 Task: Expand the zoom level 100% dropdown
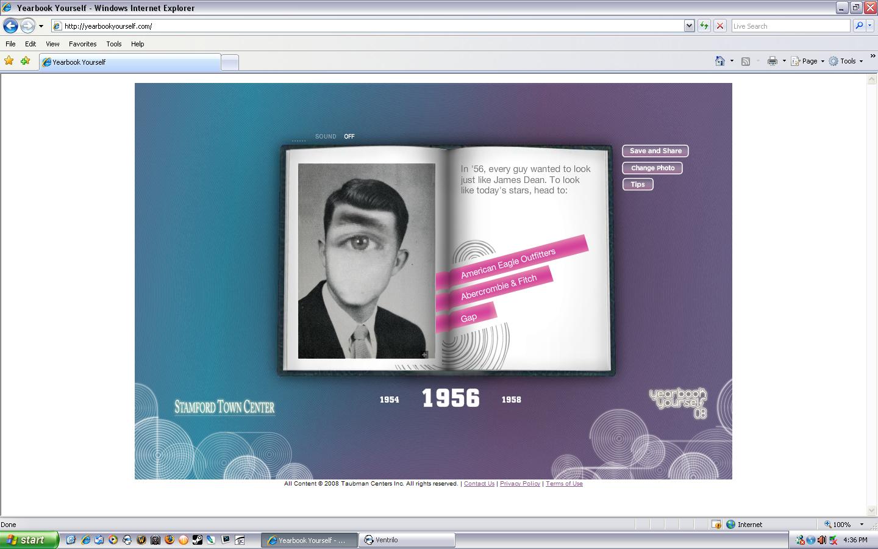861,525
